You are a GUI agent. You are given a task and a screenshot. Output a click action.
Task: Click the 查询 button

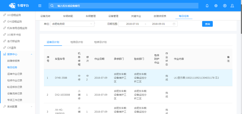click(207, 24)
